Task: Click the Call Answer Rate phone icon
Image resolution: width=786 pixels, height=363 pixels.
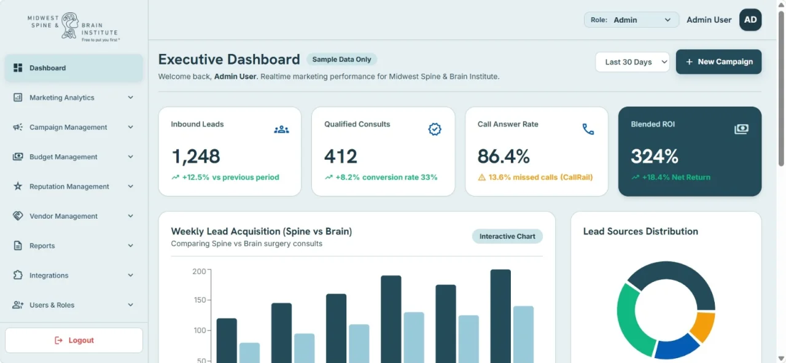Action: (x=588, y=129)
